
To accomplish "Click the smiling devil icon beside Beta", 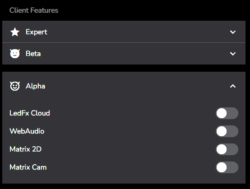I will pyautogui.click(x=15, y=54).
